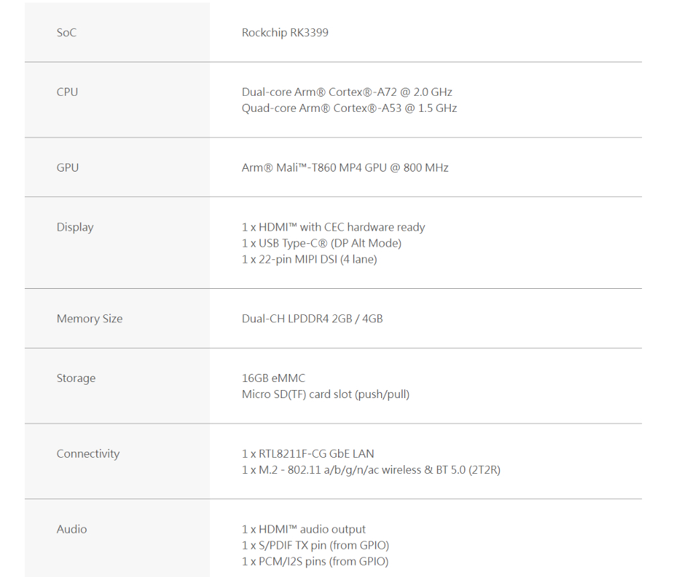Click the SoC row label
The height and width of the screenshot is (577, 687).
pos(66,33)
